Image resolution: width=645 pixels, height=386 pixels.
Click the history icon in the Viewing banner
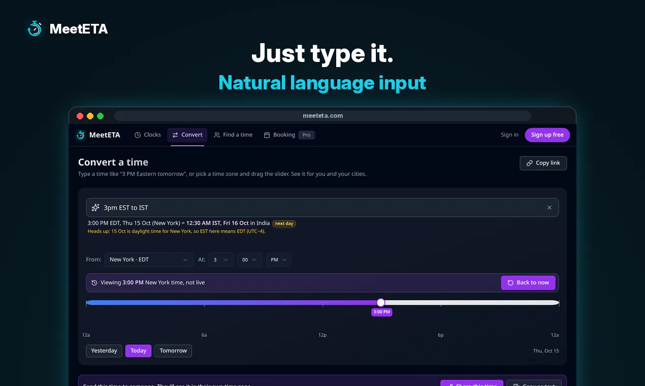94,283
